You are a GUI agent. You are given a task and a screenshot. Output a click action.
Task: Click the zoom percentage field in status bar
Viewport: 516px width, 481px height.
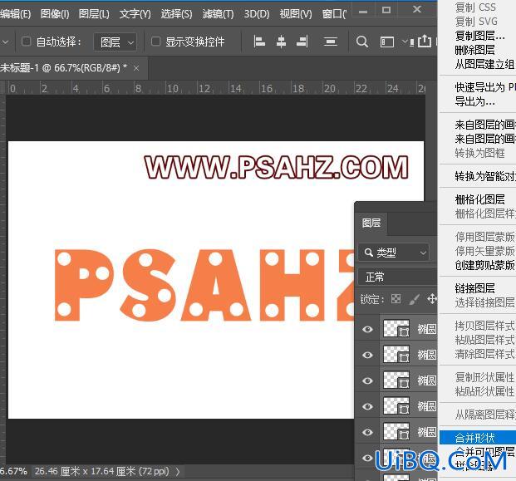coord(13,471)
